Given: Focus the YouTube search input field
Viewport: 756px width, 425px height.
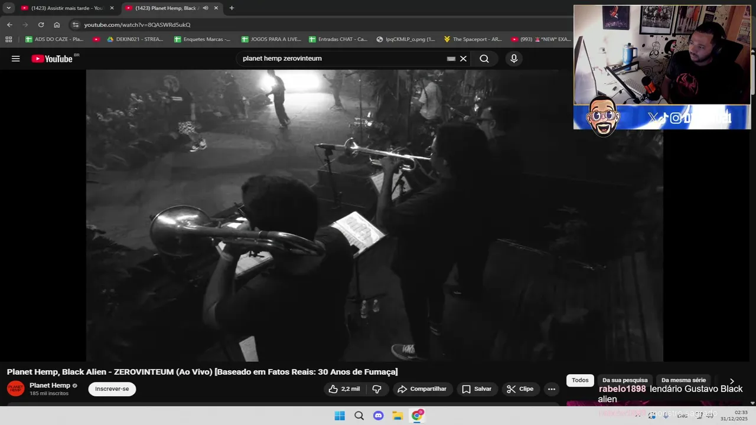Looking at the screenshot, I should (343, 58).
